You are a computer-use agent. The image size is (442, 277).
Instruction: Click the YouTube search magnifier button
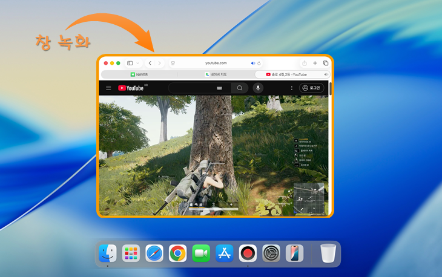[x=240, y=88]
